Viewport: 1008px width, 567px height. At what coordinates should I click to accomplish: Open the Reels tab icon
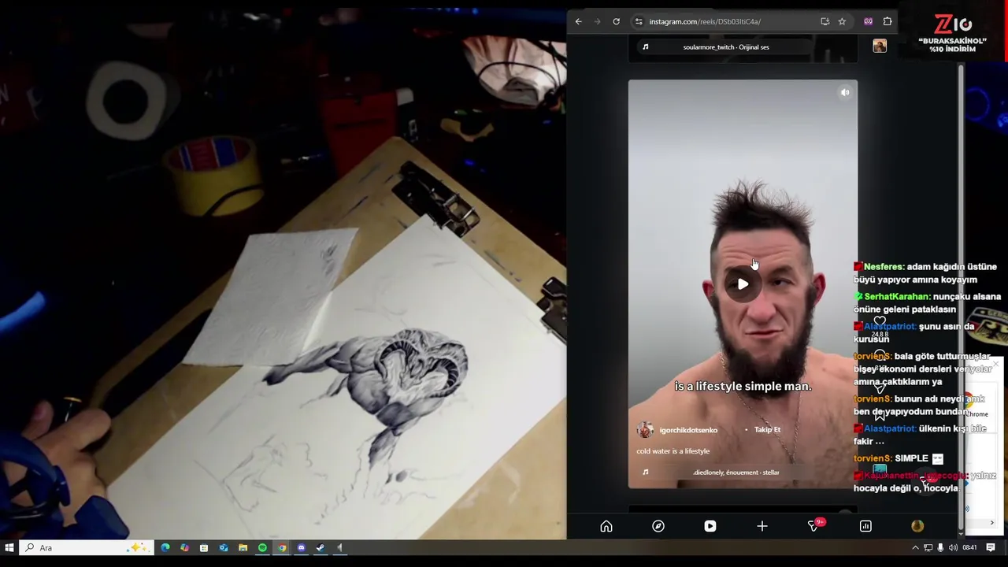pos(710,526)
